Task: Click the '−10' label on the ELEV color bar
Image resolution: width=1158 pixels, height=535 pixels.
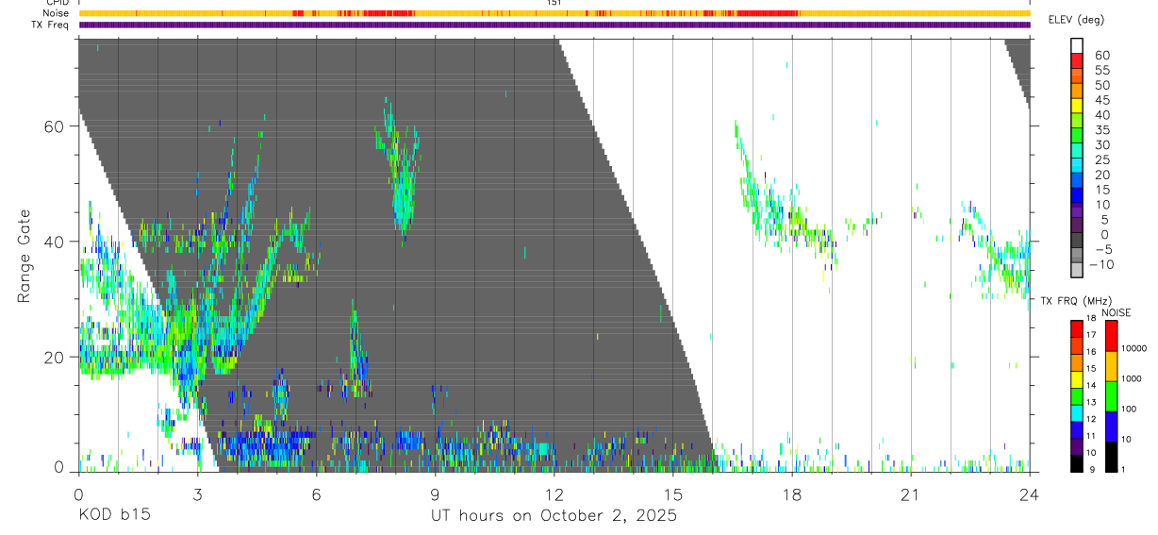Action: [1101, 265]
